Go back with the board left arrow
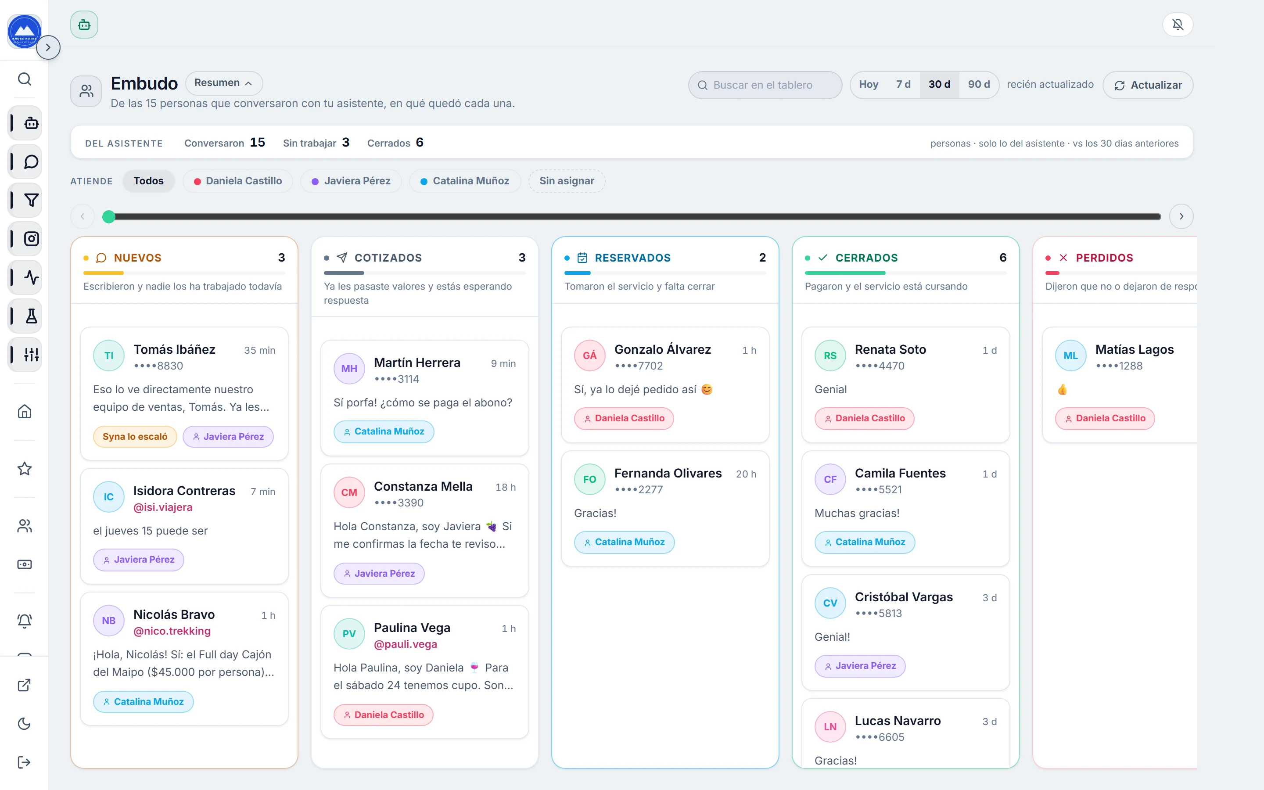This screenshot has width=1264, height=790. 83,216
